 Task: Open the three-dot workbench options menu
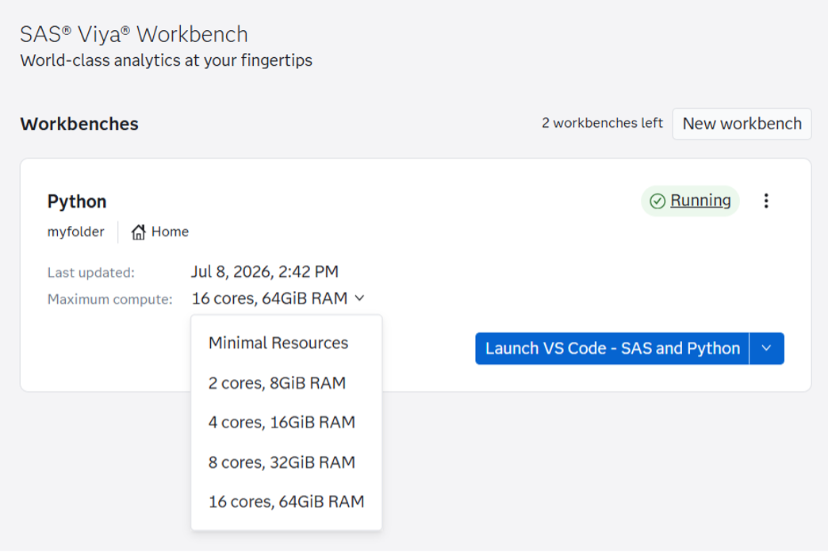[x=765, y=201]
